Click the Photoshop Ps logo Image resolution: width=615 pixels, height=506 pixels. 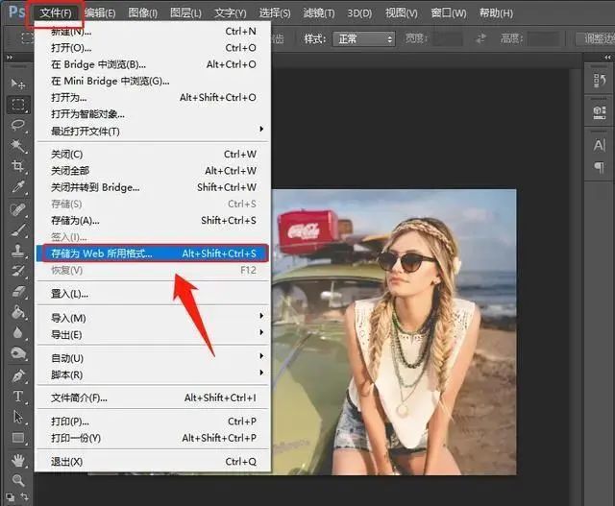pos(16,12)
